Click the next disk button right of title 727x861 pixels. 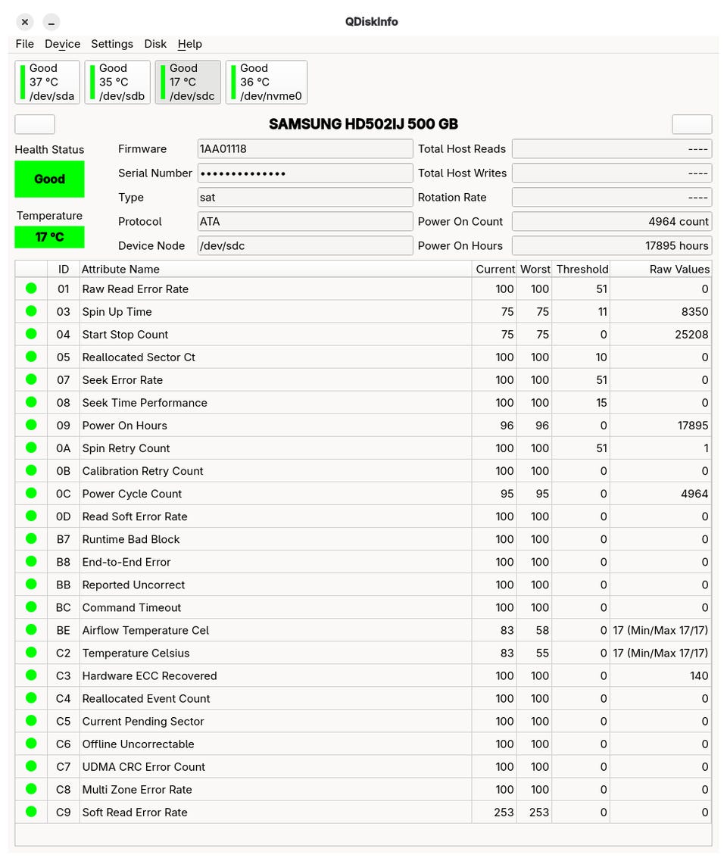coord(692,124)
